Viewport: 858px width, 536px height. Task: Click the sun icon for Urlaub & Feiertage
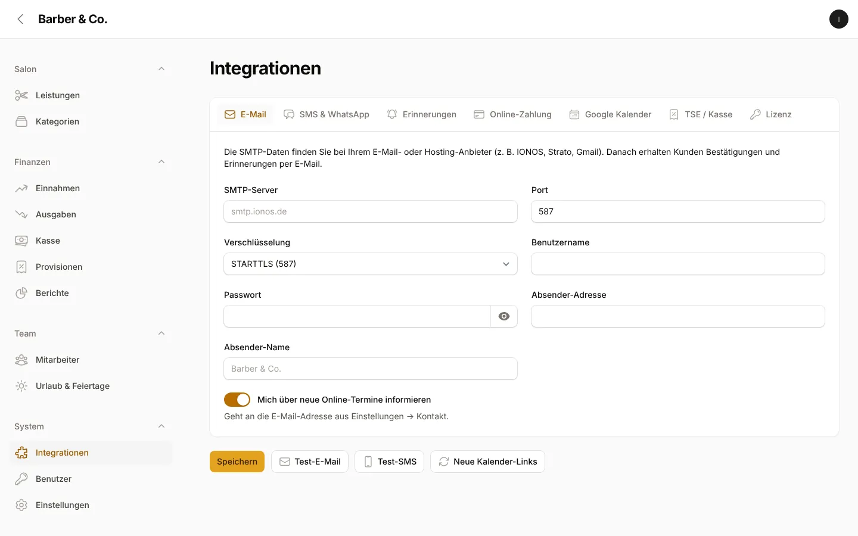coord(21,386)
